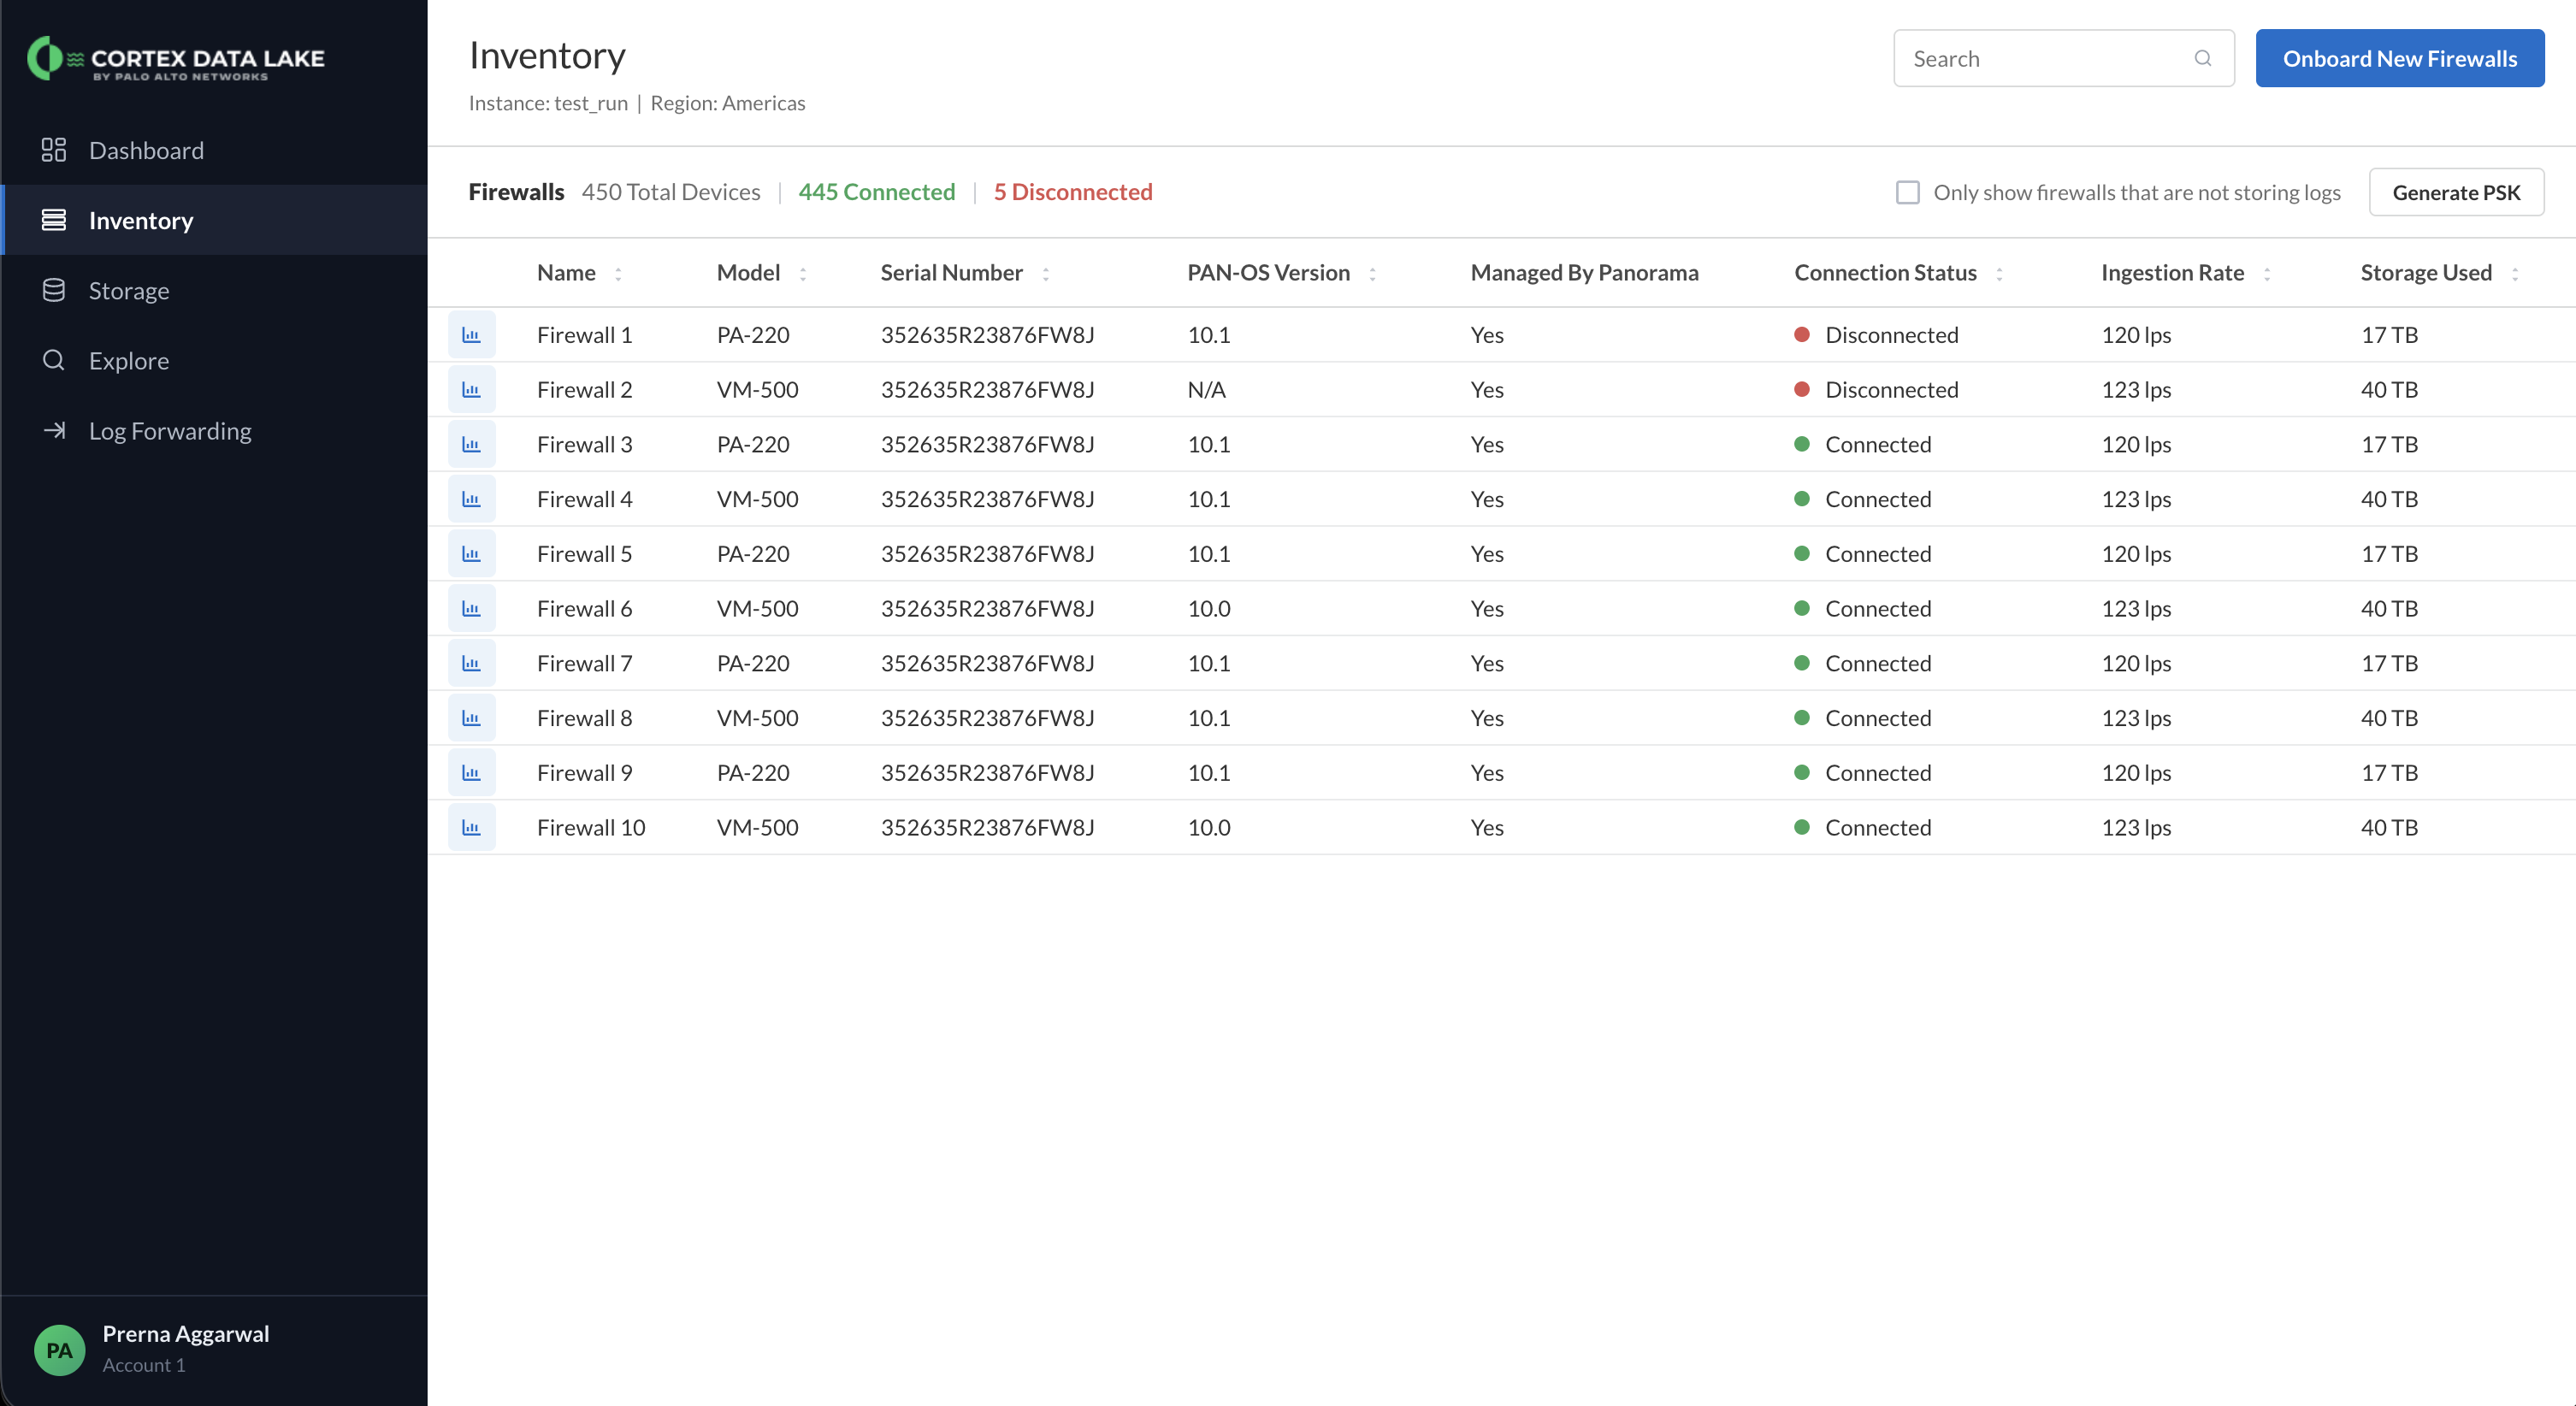Click the search magnifier icon in Search box

tap(2203, 58)
